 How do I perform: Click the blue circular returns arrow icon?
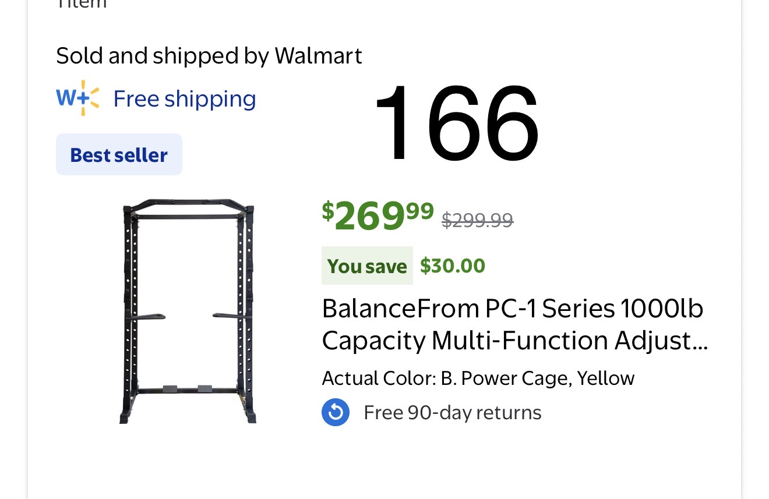point(336,412)
